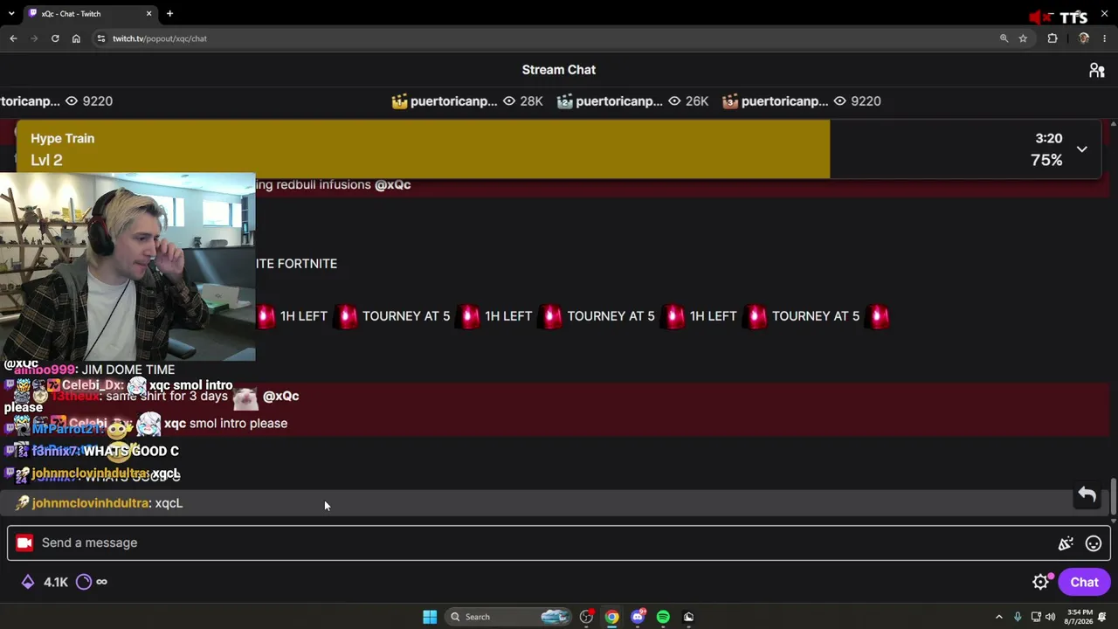Reload the Twitch chat page
1118x629 pixels.
(55, 38)
